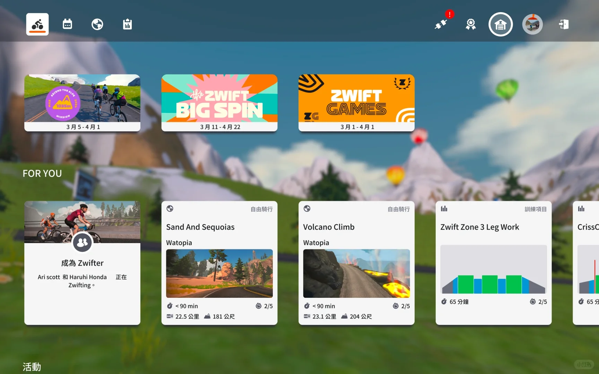The height and width of the screenshot is (374, 599).
Task: Select the Sand And Sequoias route title
Action: point(200,227)
